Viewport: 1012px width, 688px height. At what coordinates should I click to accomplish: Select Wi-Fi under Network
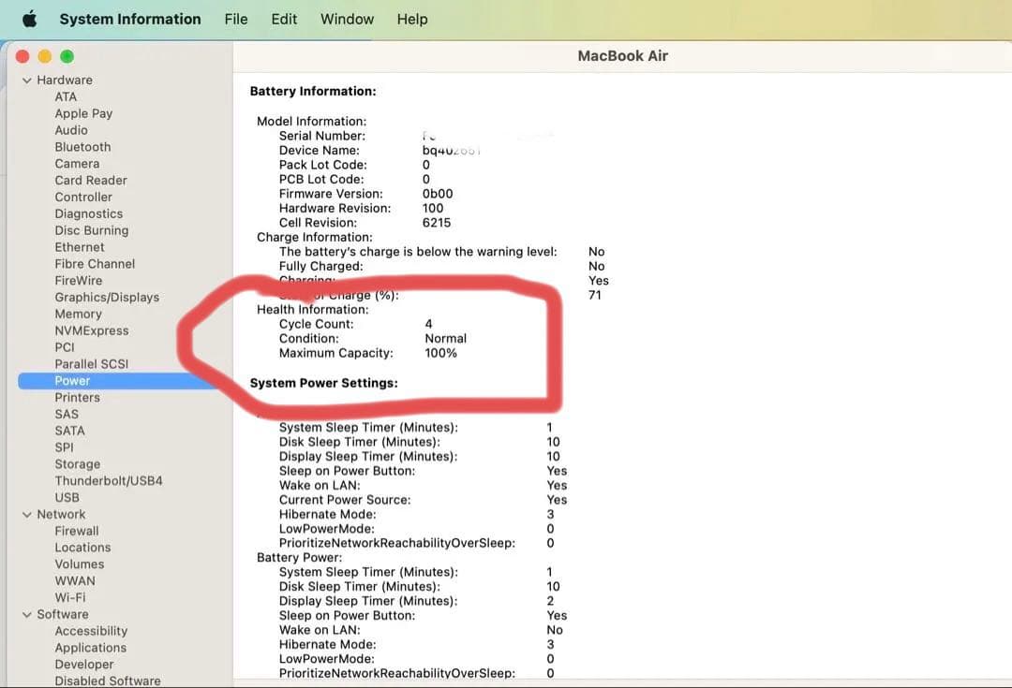pyautogui.click(x=69, y=597)
